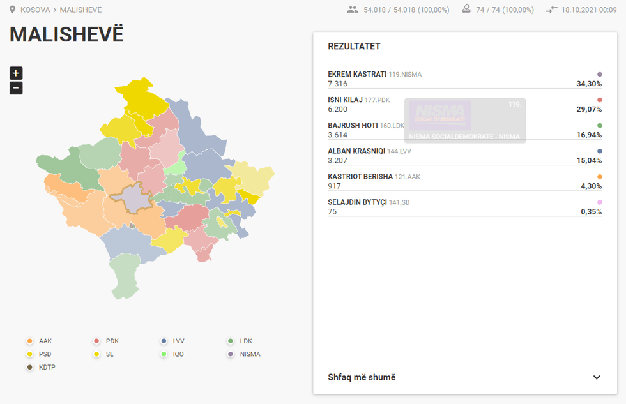Toggle AAK in the map legend
626x404 pixels.
pyautogui.click(x=30, y=341)
